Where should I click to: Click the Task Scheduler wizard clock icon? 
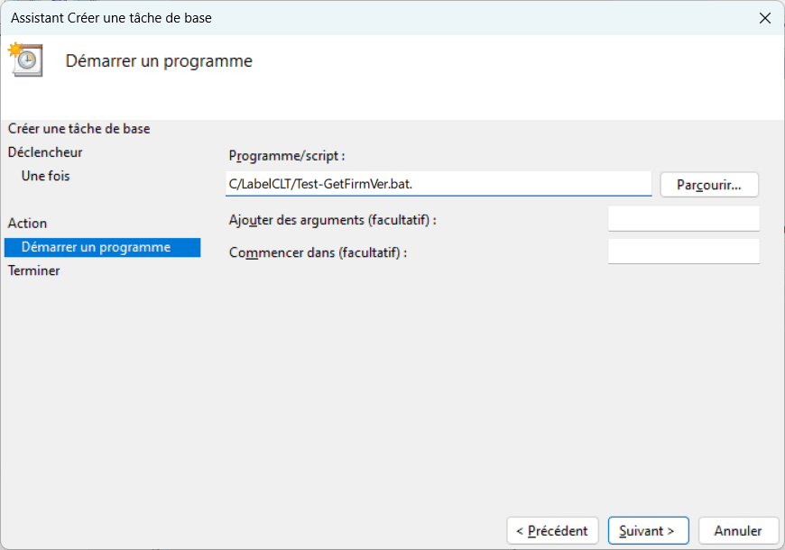pyautogui.click(x=25, y=60)
